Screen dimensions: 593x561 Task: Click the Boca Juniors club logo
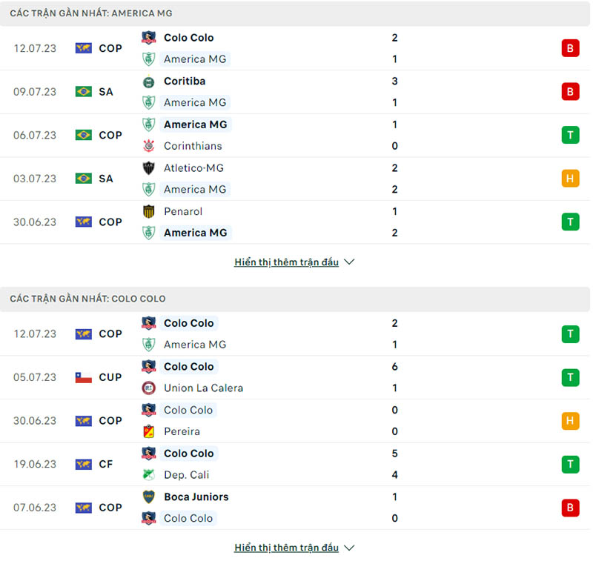148,497
